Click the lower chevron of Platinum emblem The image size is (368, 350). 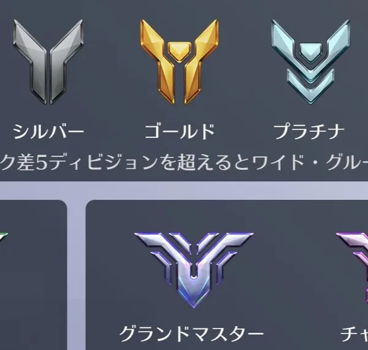click(x=310, y=87)
